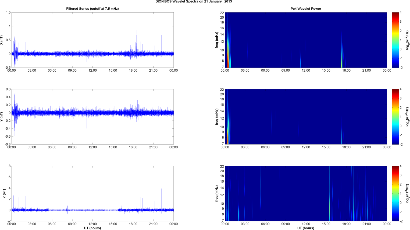Click the Z (nT) axis label
The image size is (410, 230).
[4, 194]
